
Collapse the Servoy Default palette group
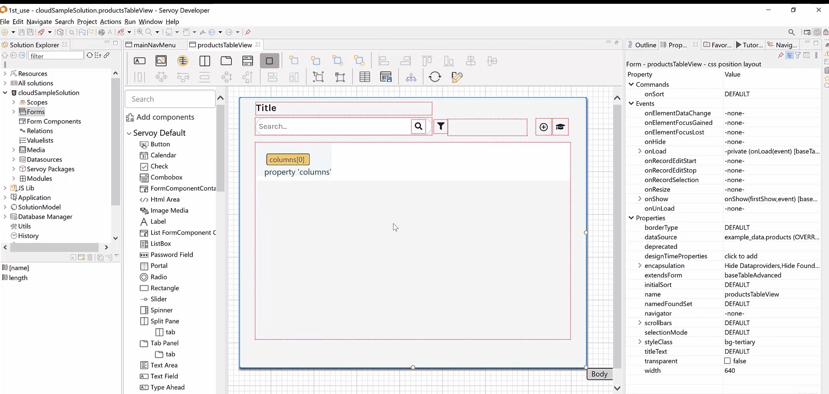coord(129,133)
